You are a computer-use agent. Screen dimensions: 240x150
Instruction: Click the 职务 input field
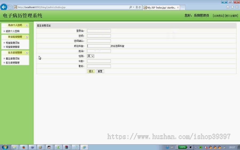click(99, 66)
